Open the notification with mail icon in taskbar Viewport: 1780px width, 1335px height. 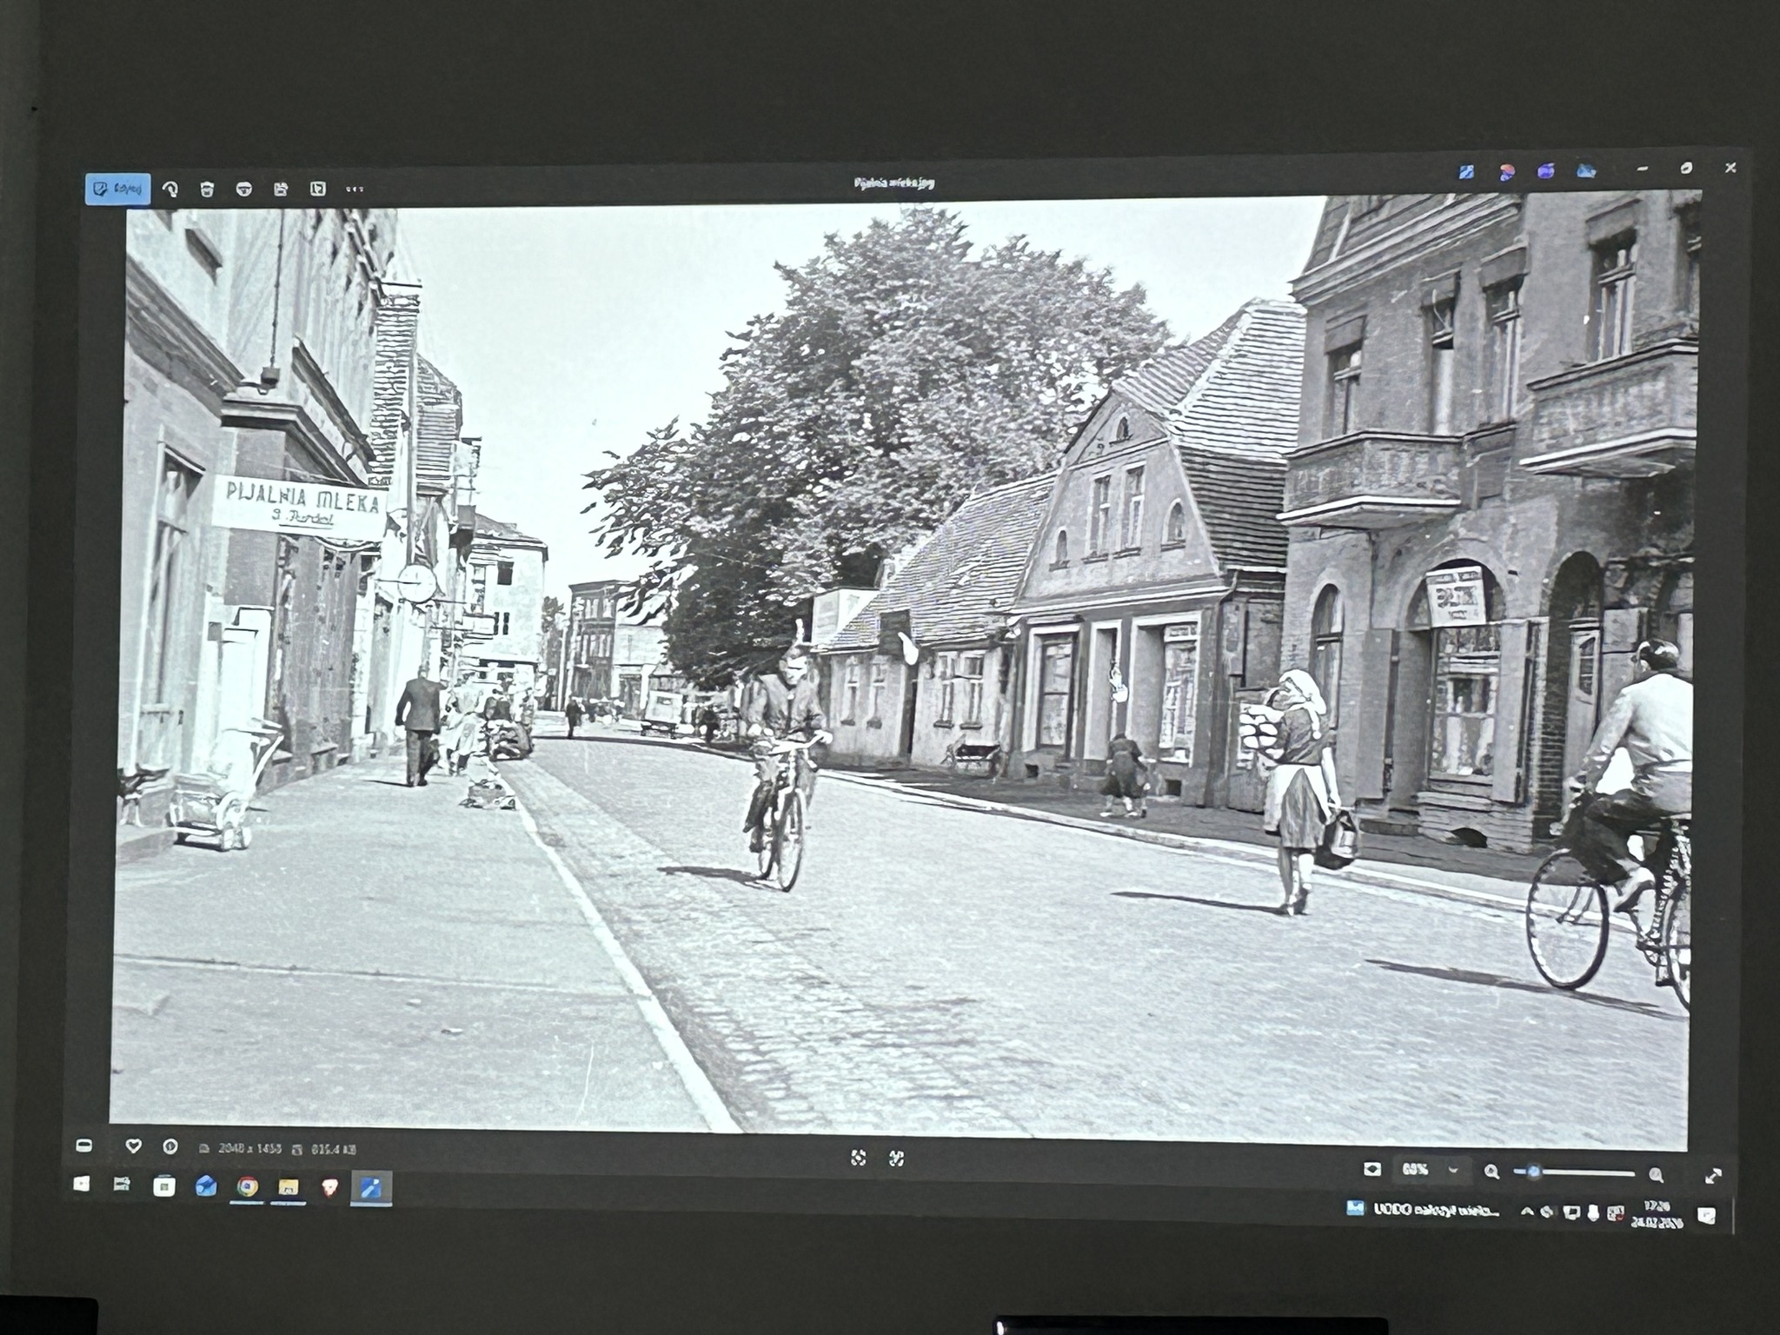(1355, 1208)
